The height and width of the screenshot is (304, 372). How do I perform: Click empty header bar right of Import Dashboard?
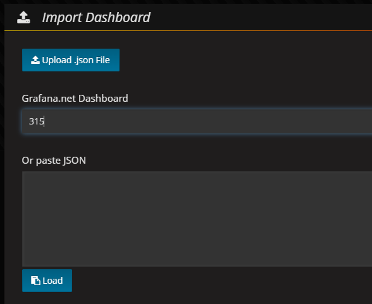pyautogui.click(x=261, y=18)
